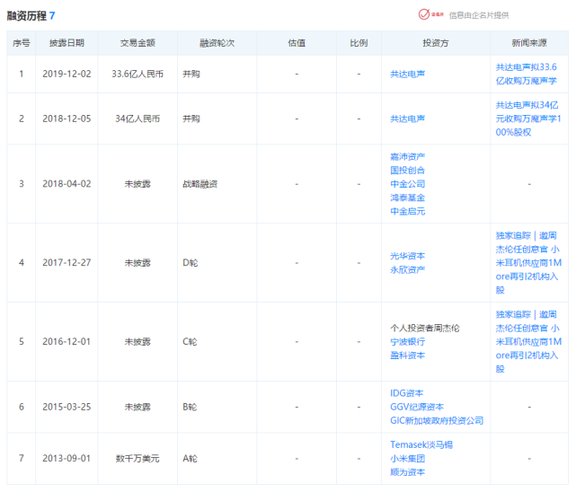Select date cell 2019-12-02
This screenshot has height=492, width=576.
coord(66,75)
